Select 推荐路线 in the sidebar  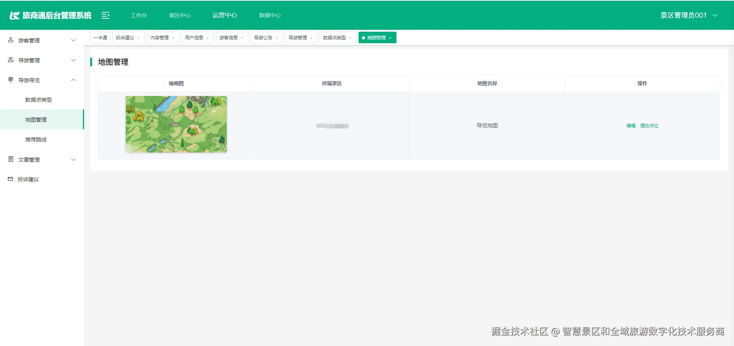click(x=35, y=140)
